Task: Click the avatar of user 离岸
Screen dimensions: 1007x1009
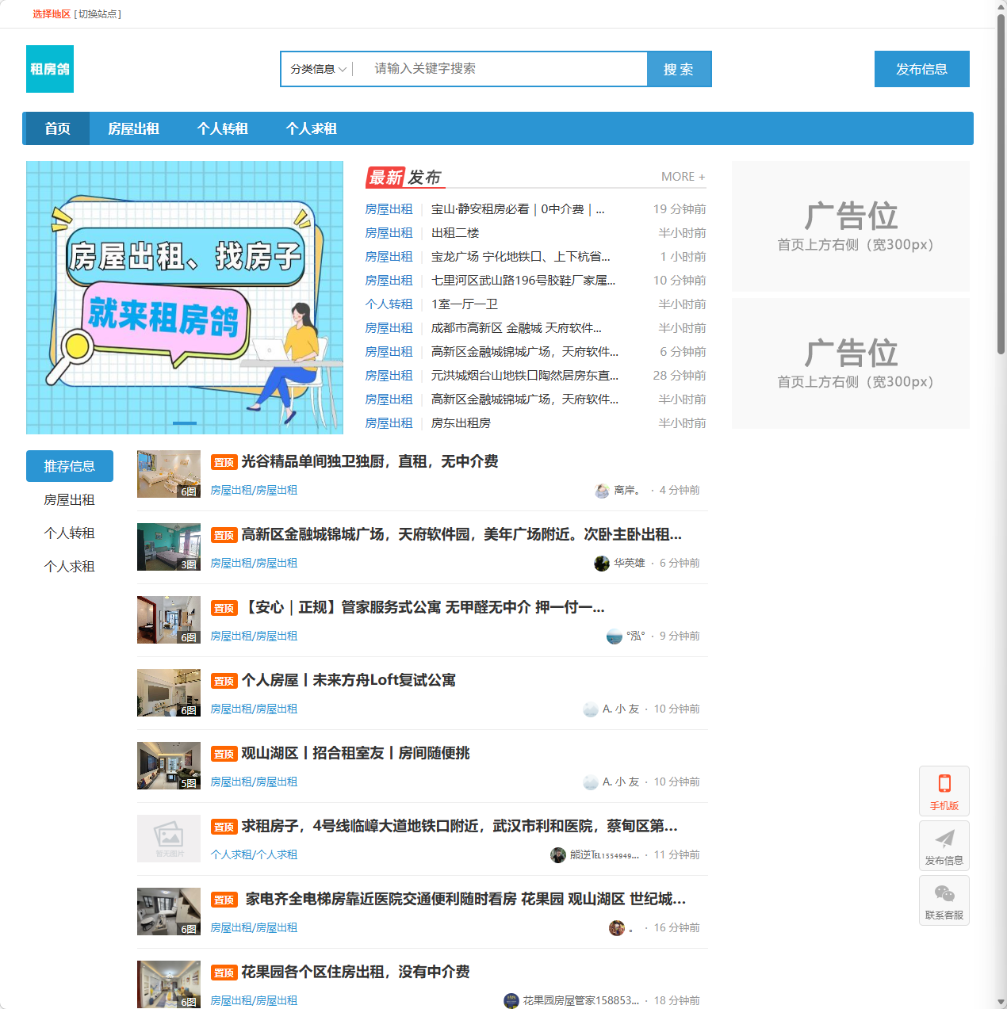Action: (602, 491)
